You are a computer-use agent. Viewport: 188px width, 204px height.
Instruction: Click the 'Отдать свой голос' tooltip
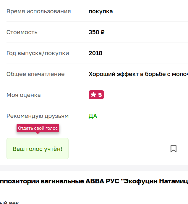coord(38,128)
